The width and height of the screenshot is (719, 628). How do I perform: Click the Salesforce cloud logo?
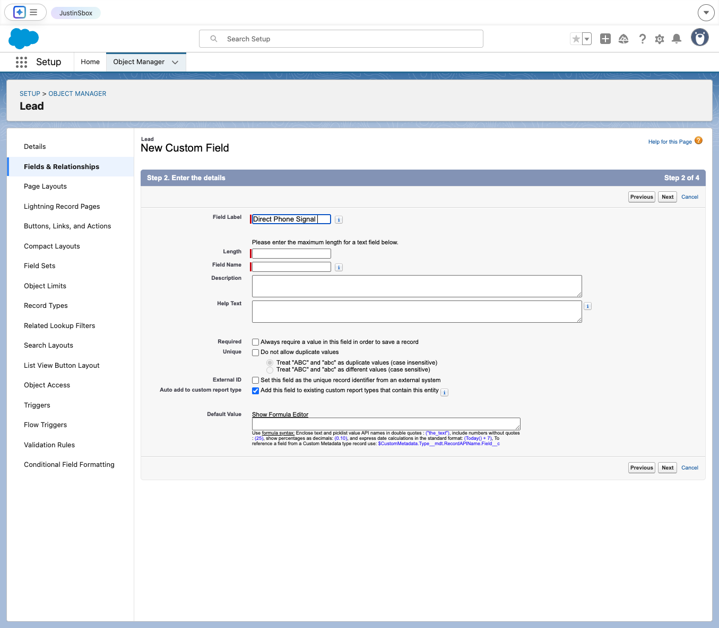pyautogui.click(x=24, y=39)
